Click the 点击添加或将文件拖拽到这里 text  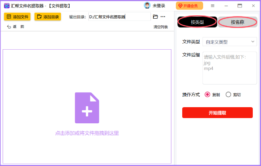click(87, 133)
